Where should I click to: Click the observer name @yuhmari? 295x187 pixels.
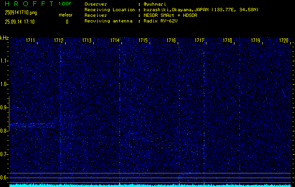(x=155, y=4)
